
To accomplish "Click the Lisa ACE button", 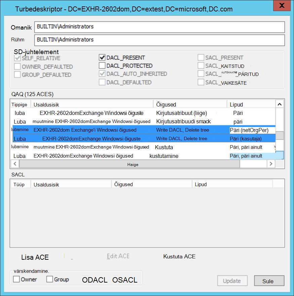I will (x=35, y=257).
